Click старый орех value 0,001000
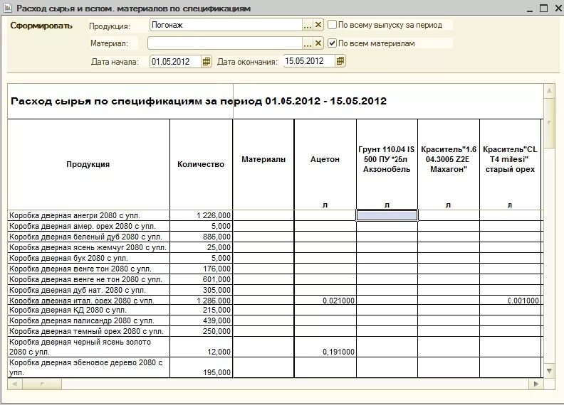 coord(510,300)
